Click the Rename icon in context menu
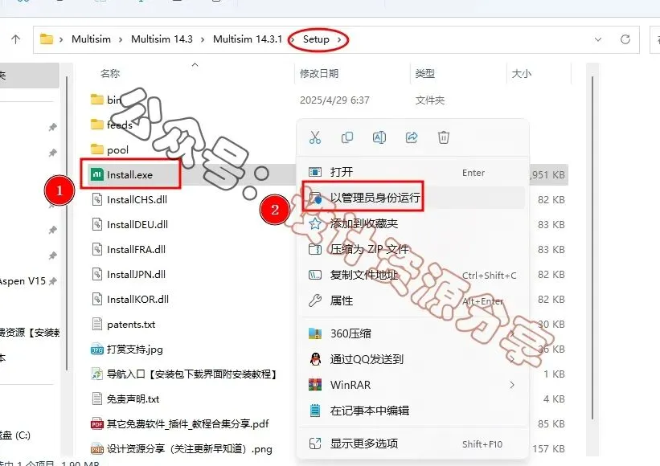 tap(379, 137)
